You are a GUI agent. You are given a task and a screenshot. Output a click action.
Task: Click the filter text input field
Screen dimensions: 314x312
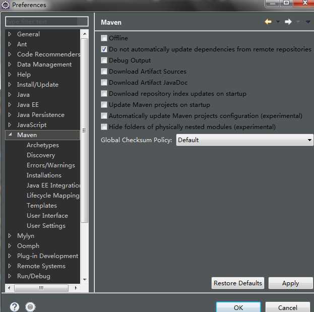[47, 22]
